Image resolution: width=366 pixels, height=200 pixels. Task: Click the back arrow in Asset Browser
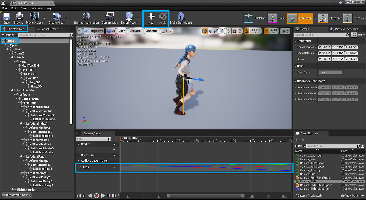297,140
